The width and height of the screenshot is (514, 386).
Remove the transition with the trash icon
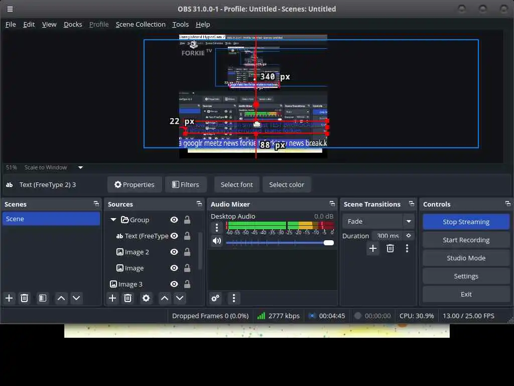coord(390,248)
